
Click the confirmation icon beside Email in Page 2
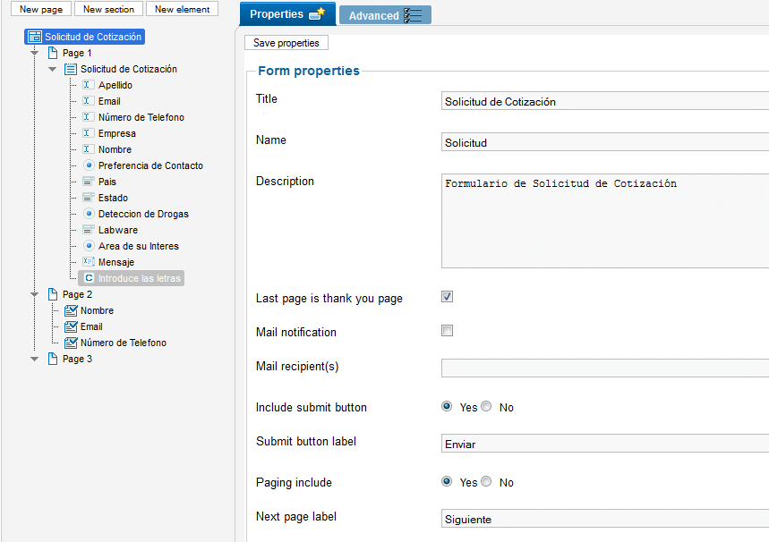(71, 326)
